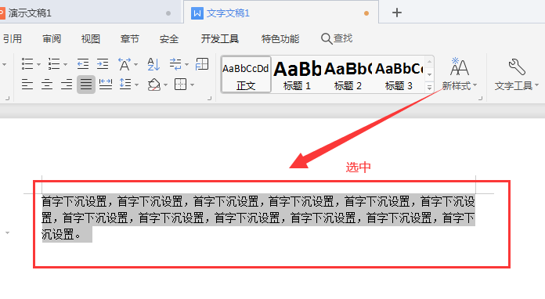Apply the 标题 1 style
This screenshot has height=299, width=545.
click(x=297, y=75)
